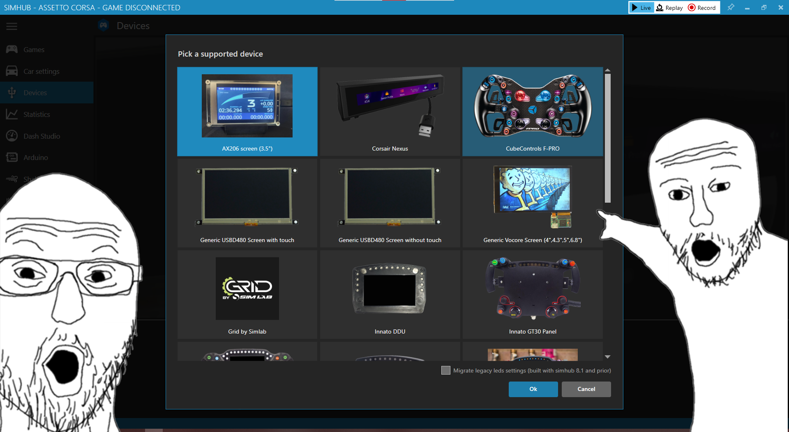Screen dimensions: 789x432
Task: Select the Innato DDU device
Action: (x=390, y=295)
